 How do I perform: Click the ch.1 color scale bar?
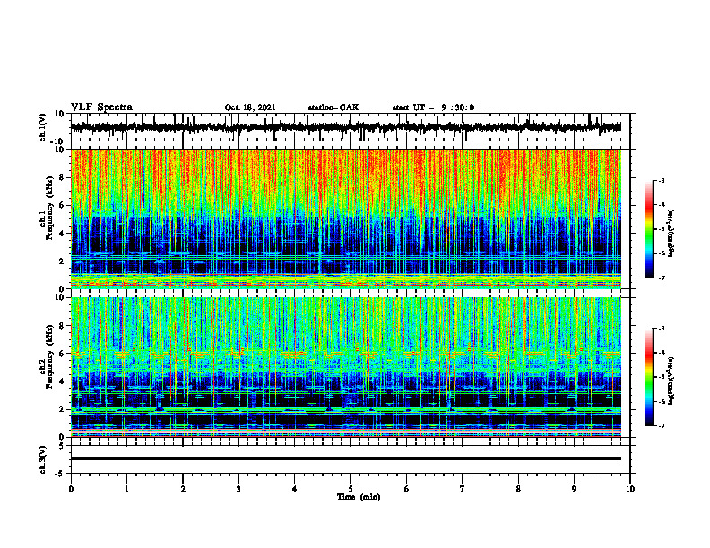[648, 229]
